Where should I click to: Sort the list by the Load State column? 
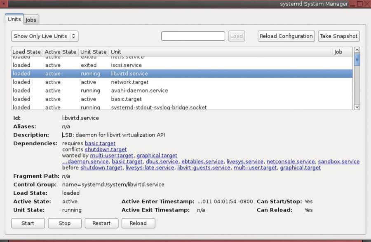27,52
